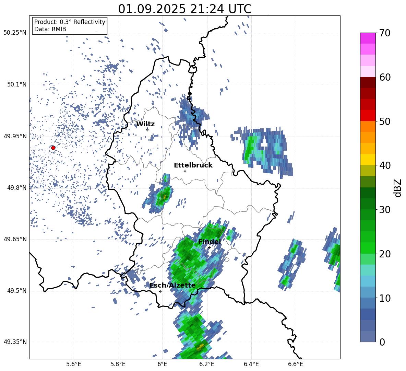The image size is (406, 371).
Task: Click the colorbar tick value 10
Action: click(x=385, y=298)
